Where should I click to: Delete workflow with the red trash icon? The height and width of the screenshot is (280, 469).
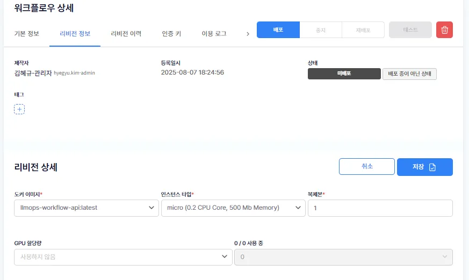click(444, 30)
